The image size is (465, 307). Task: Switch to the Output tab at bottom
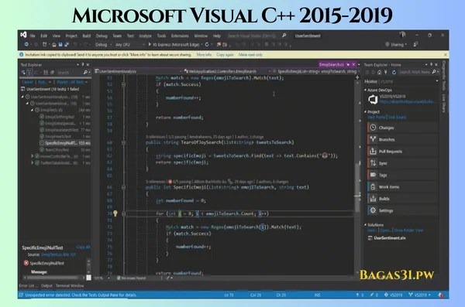(46, 285)
